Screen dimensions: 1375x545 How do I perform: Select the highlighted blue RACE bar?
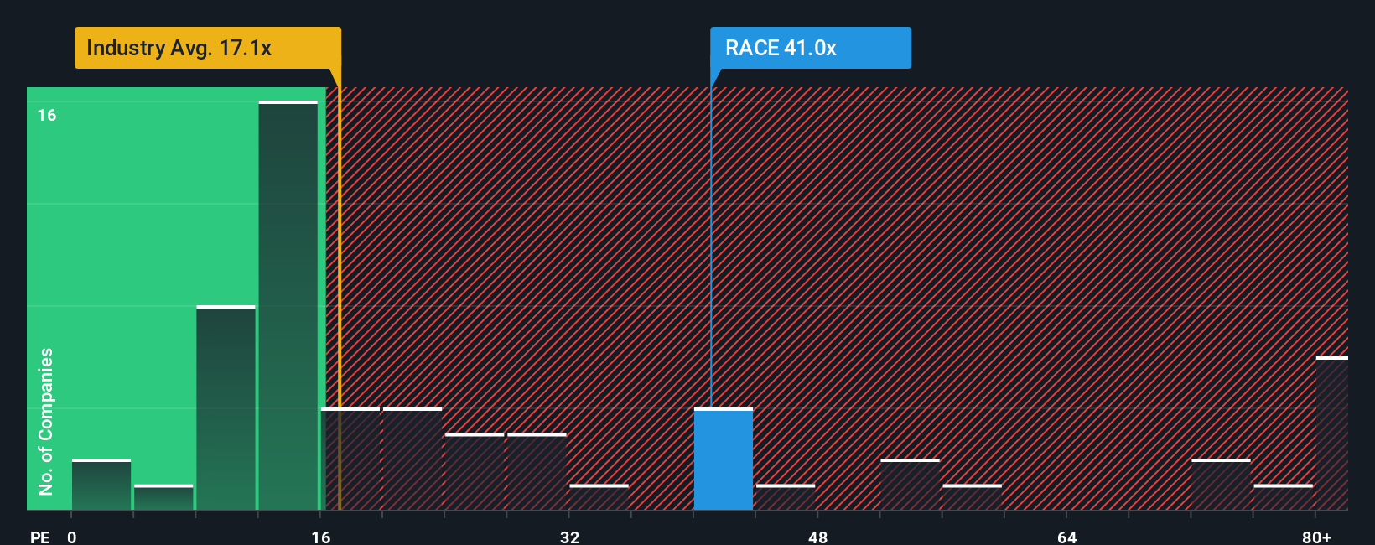point(724,459)
